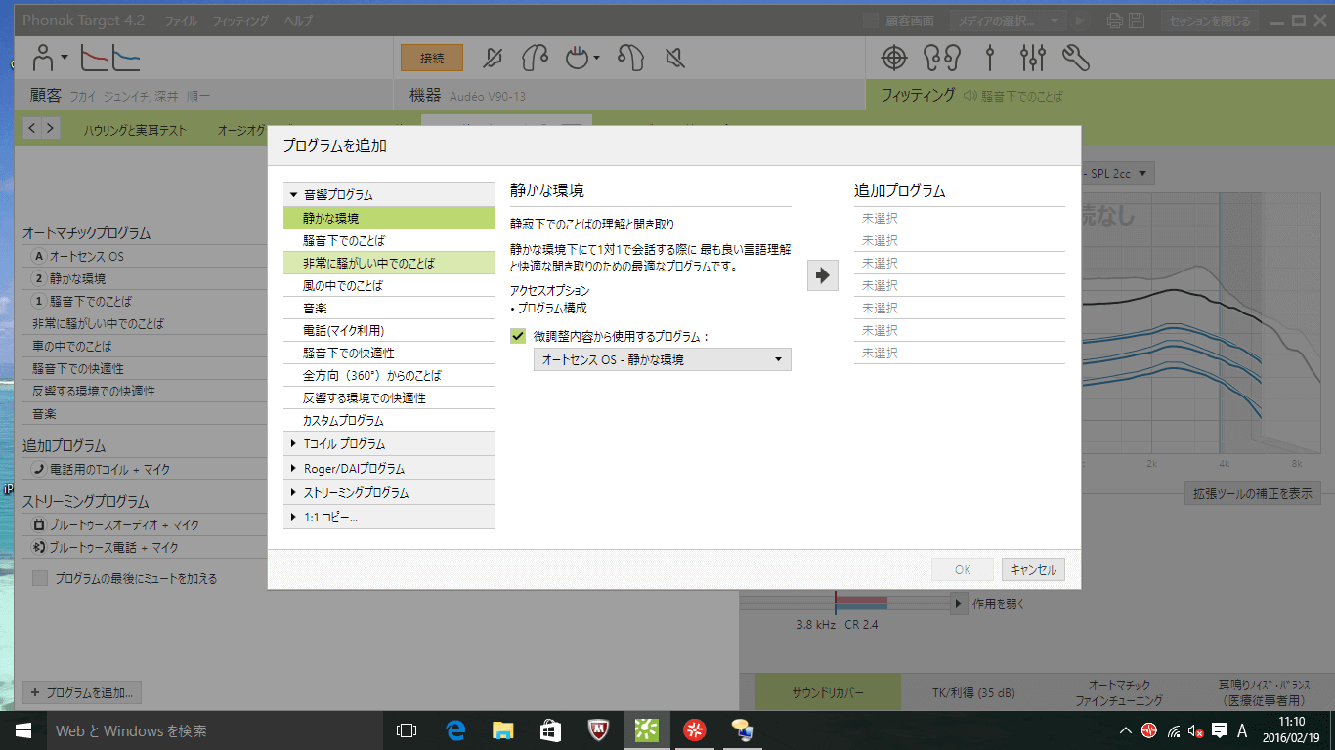Enable mute at end of programs checkbox
The height and width of the screenshot is (750, 1335).
[x=40, y=578]
